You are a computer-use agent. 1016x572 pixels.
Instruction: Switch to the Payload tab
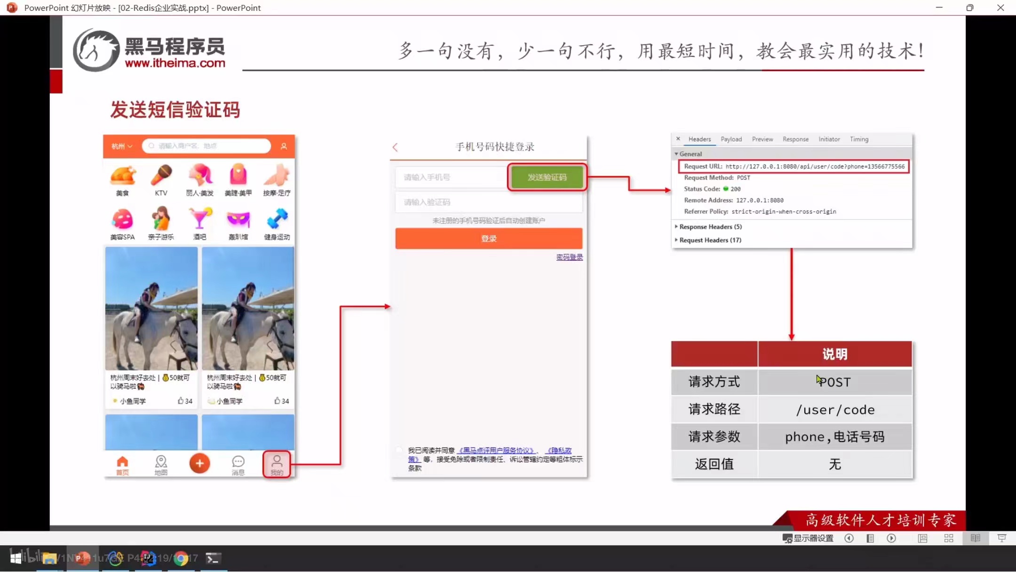pos(731,139)
